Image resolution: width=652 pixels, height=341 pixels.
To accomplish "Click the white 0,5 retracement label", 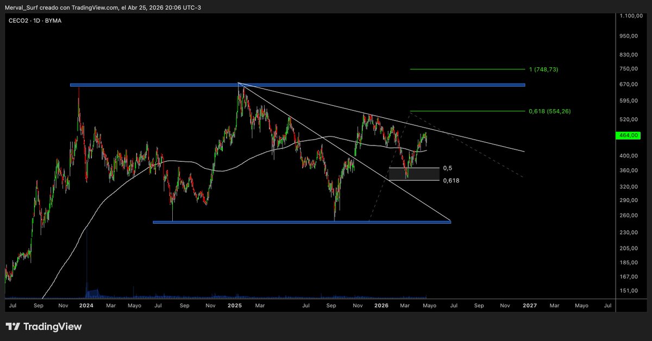I will [448, 168].
